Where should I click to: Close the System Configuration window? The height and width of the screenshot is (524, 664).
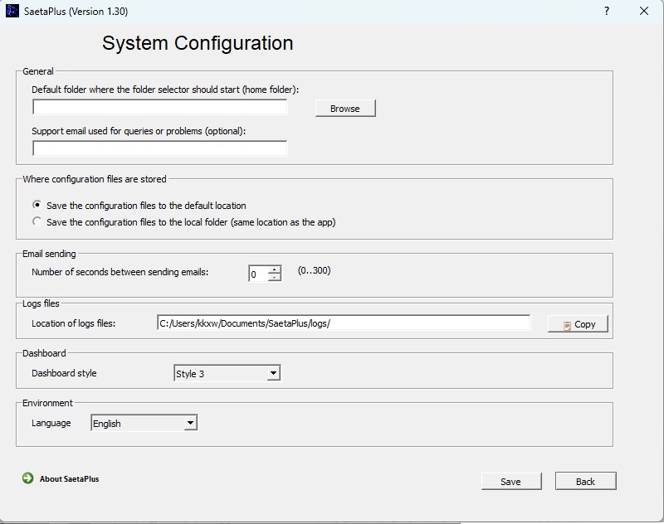pyautogui.click(x=644, y=12)
